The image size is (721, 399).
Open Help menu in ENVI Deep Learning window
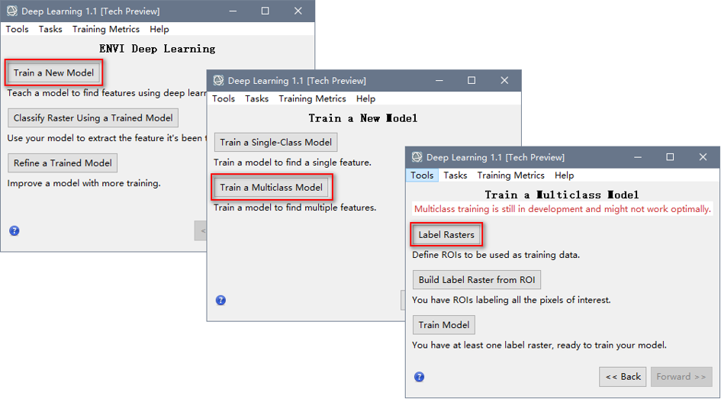coord(159,29)
